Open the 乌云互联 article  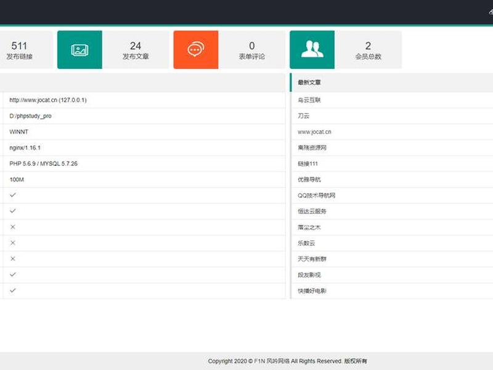point(309,100)
